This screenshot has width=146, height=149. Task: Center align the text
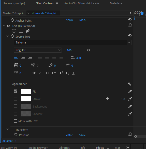(x=23, y=57)
